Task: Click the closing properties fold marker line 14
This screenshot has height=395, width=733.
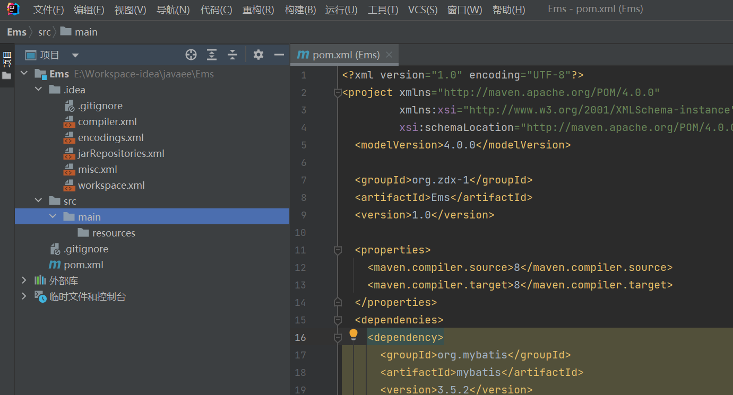Action: (x=338, y=302)
